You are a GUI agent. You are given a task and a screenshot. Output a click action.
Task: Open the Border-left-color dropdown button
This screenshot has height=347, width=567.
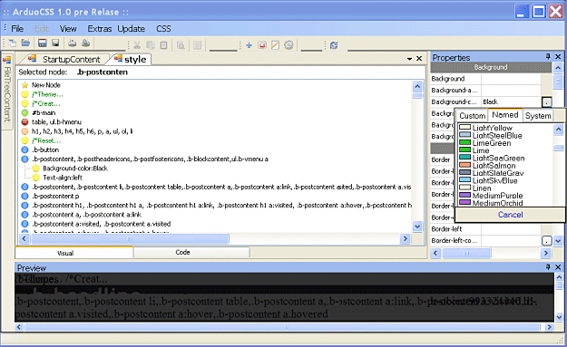pyautogui.click(x=547, y=240)
